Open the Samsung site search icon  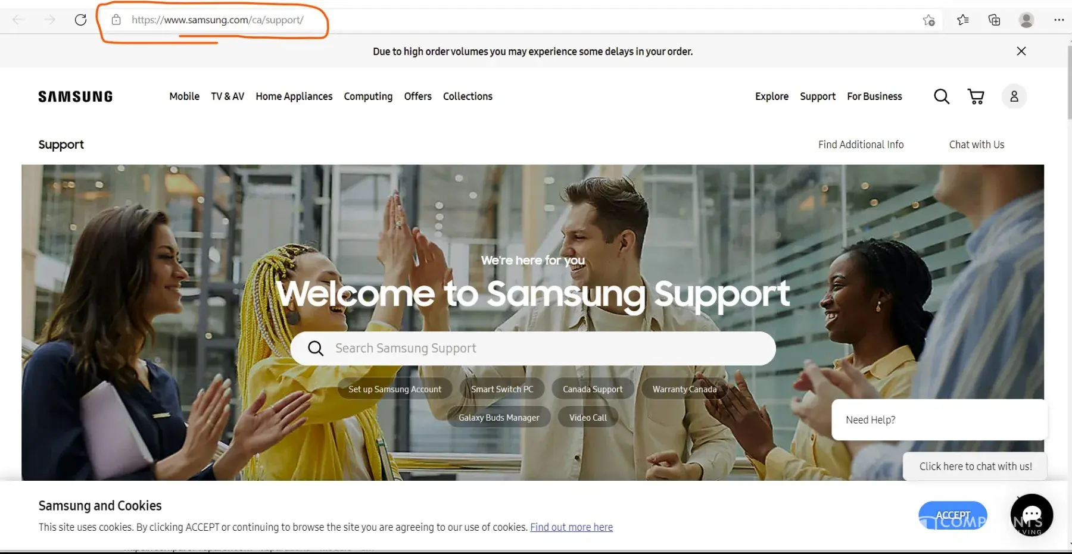[x=942, y=96]
